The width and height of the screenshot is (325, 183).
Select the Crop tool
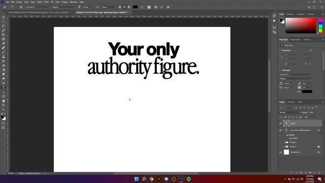(4, 35)
